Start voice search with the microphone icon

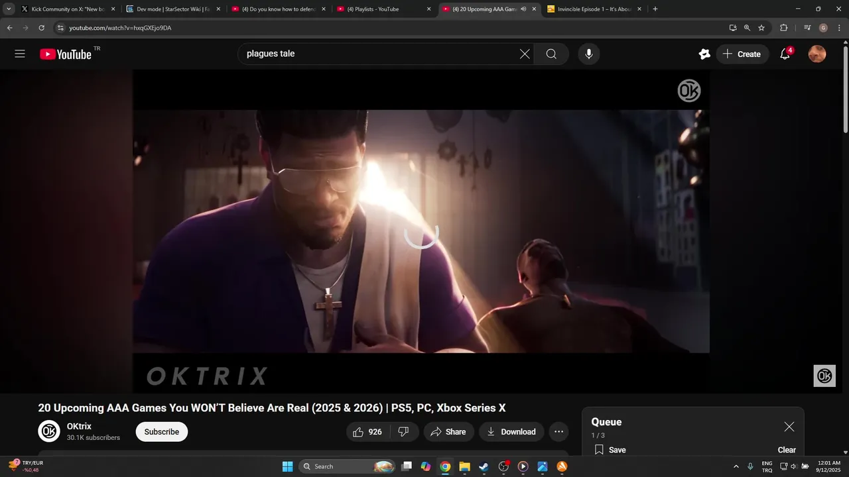(x=588, y=54)
